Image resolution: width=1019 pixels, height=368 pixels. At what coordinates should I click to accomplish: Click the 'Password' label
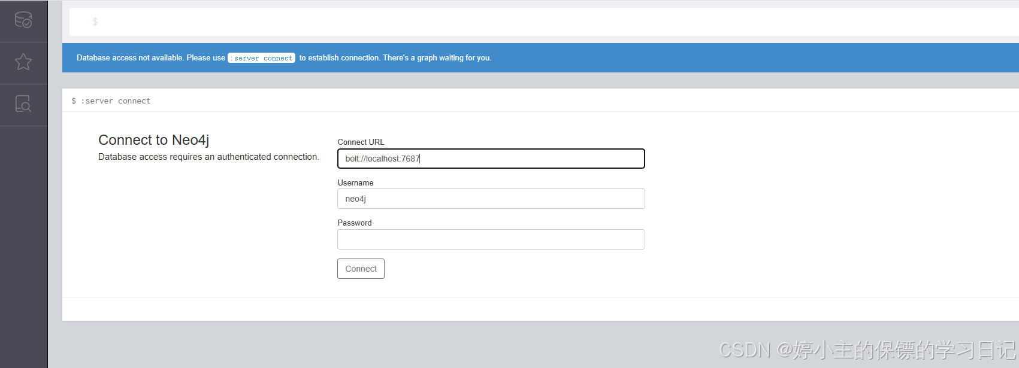pos(355,223)
